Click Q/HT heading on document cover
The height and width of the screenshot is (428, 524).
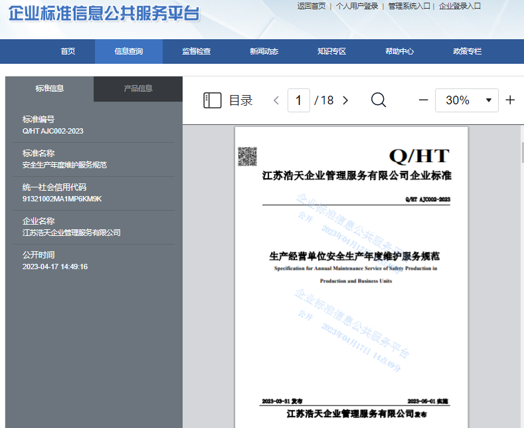(420, 156)
